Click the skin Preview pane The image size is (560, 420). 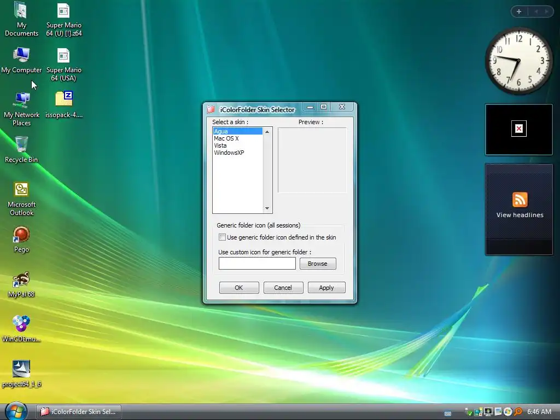click(x=312, y=160)
